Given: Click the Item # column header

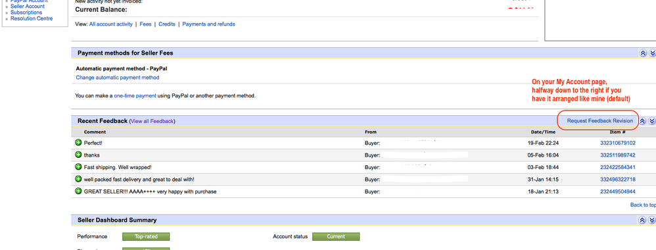Looking at the screenshot, I should click(x=617, y=132).
